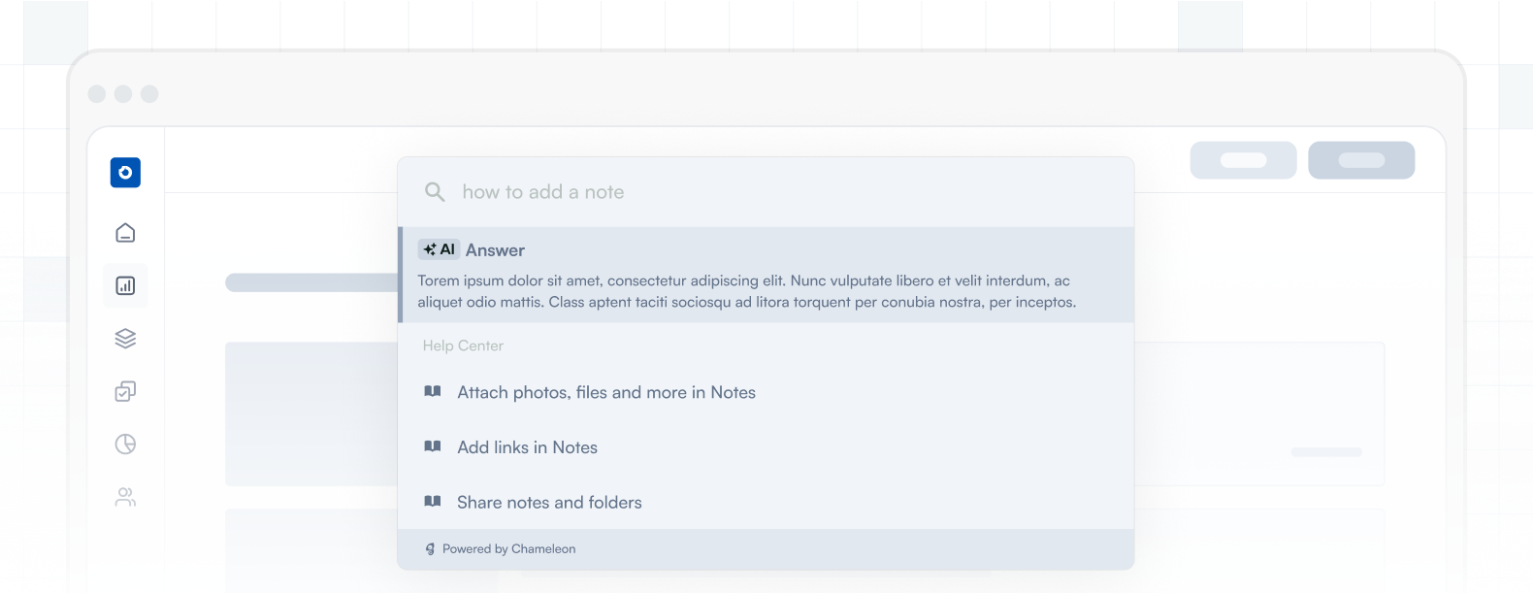This screenshot has height=593, width=1533.
Task: Open the pie chart sidebar icon
Action: (125, 445)
